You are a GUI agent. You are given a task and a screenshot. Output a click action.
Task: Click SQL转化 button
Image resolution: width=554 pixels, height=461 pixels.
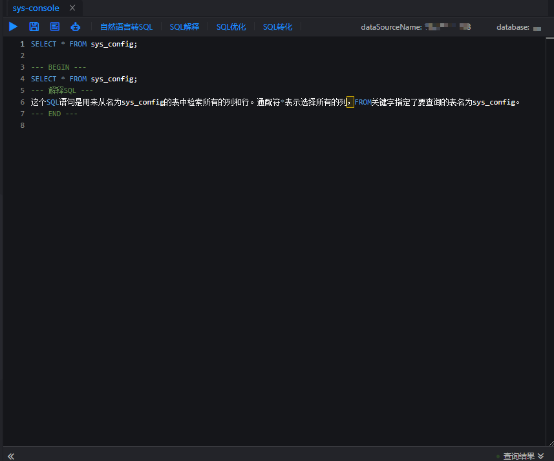click(x=278, y=27)
